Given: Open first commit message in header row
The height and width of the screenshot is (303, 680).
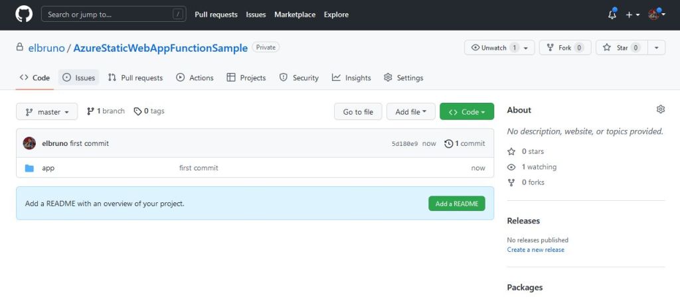Looking at the screenshot, I should (x=90, y=143).
